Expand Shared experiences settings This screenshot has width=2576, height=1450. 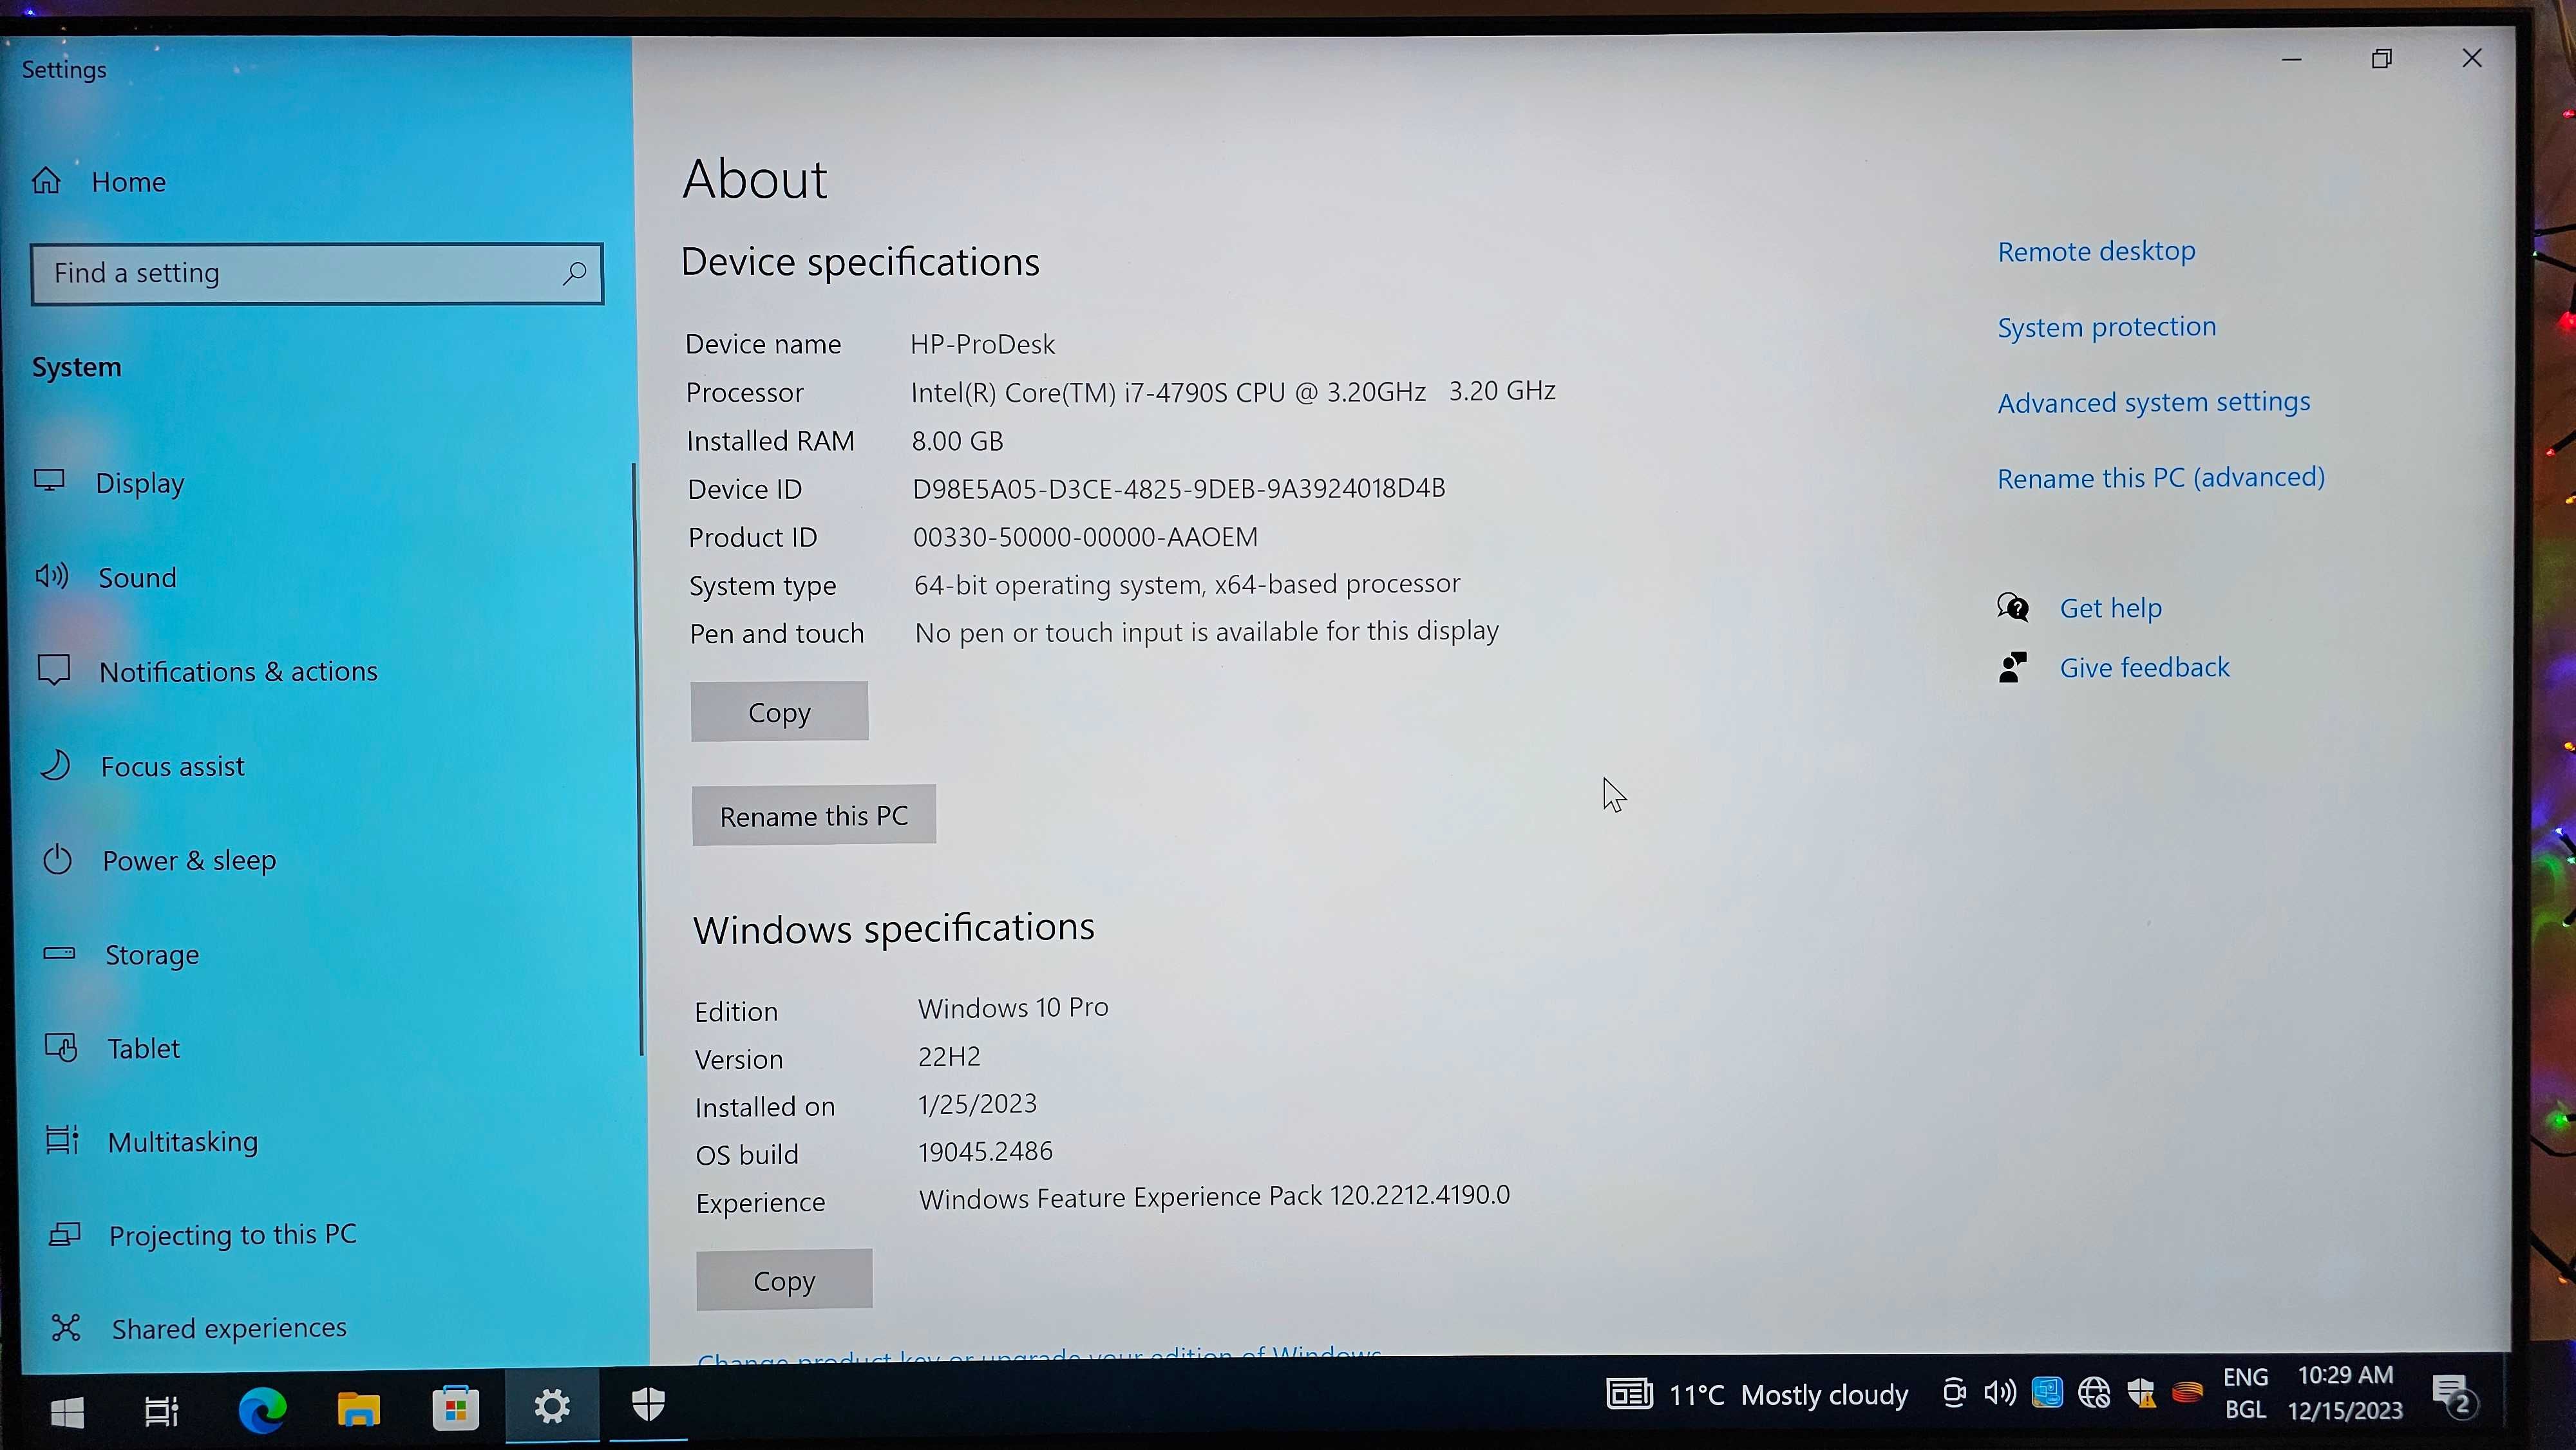pyautogui.click(x=227, y=1326)
